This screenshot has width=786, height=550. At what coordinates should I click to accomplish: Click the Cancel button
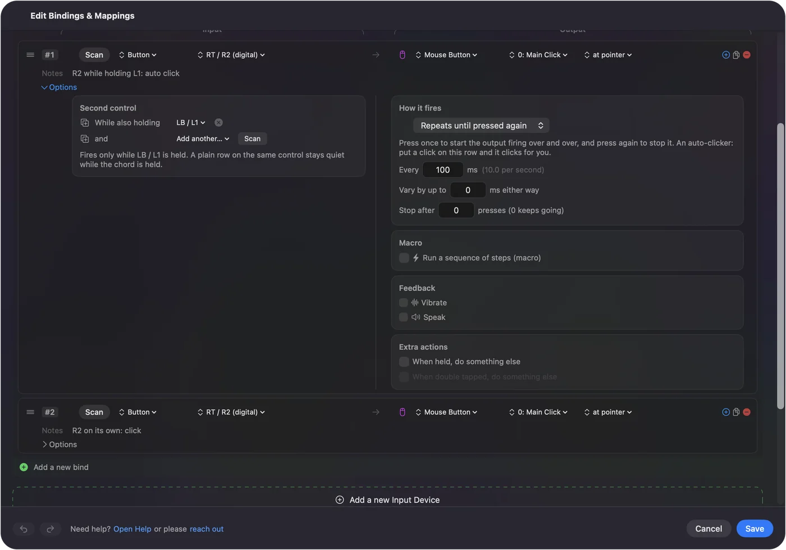pyautogui.click(x=709, y=529)
